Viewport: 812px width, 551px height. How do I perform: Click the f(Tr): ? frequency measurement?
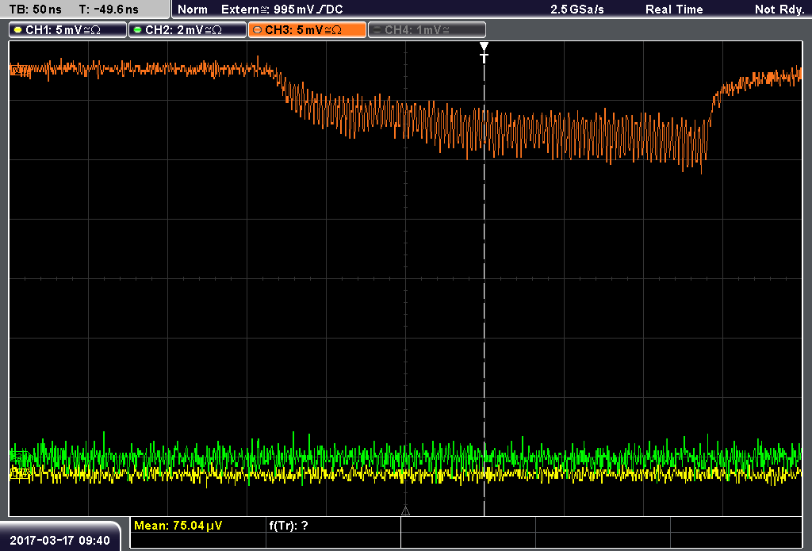[x=289, y=526]
